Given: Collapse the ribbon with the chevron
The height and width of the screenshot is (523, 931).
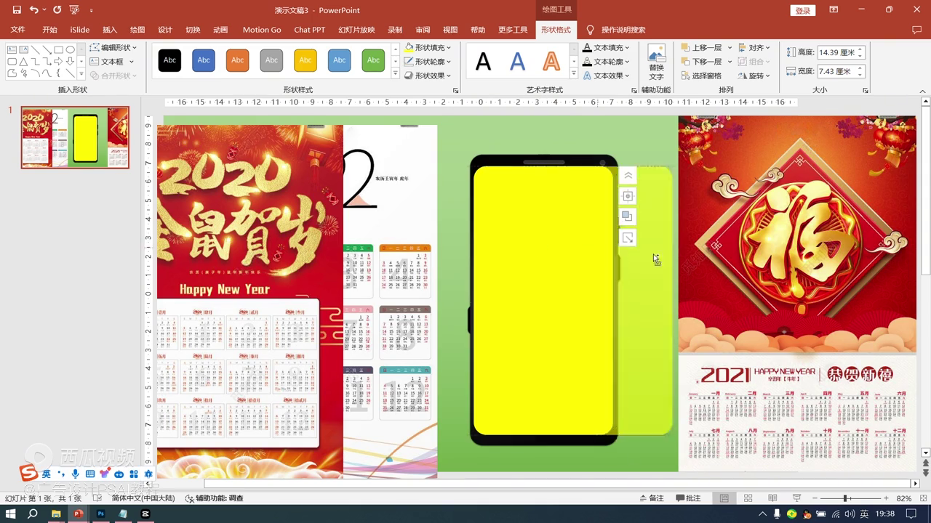Looking at the screenshot, I should tap(922, 90).
